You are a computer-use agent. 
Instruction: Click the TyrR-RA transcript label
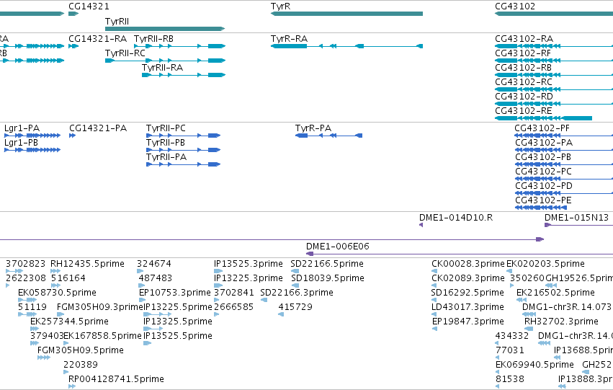click(x=289, y=39)
